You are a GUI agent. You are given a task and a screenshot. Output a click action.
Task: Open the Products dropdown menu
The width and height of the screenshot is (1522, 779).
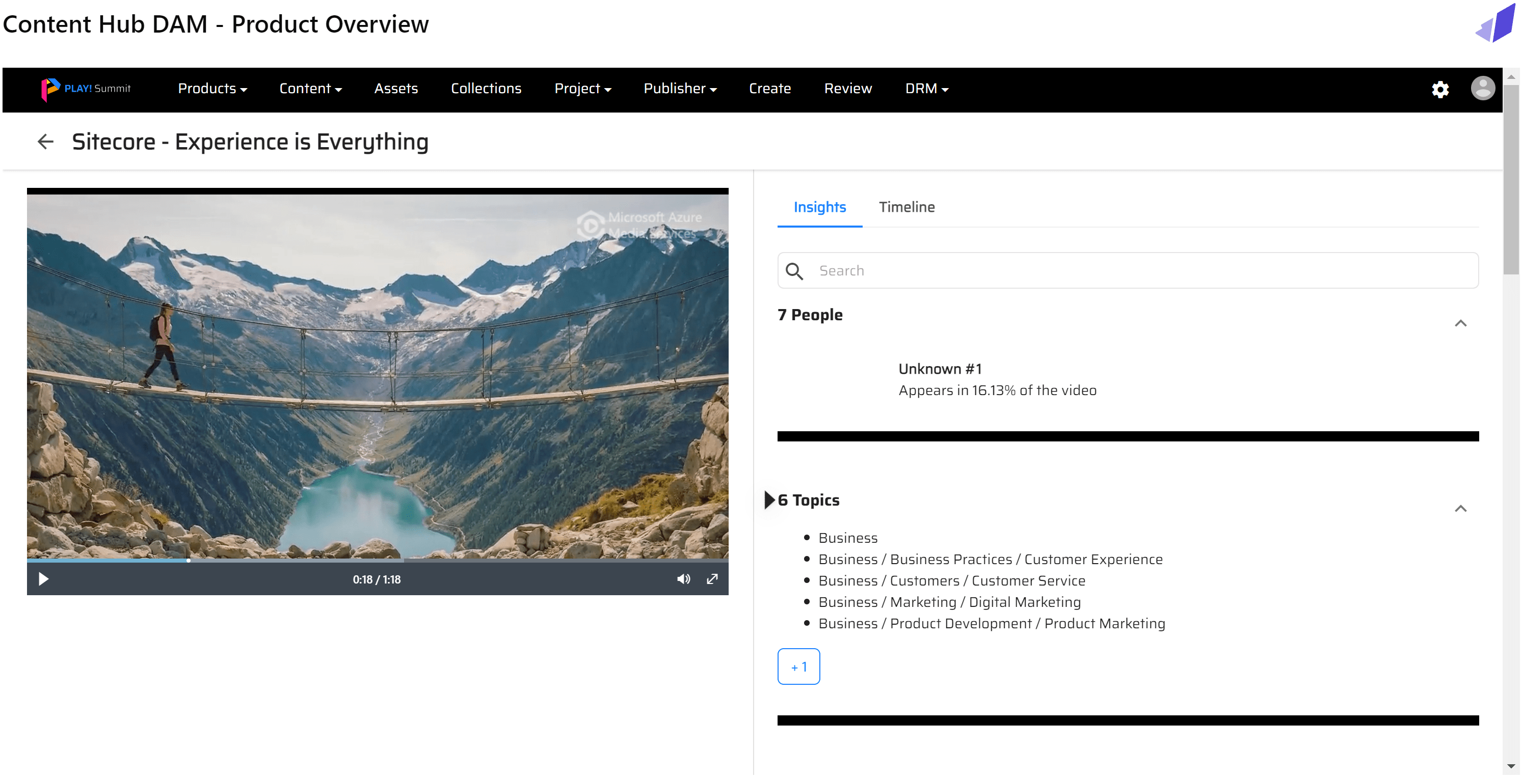(212, 89)
